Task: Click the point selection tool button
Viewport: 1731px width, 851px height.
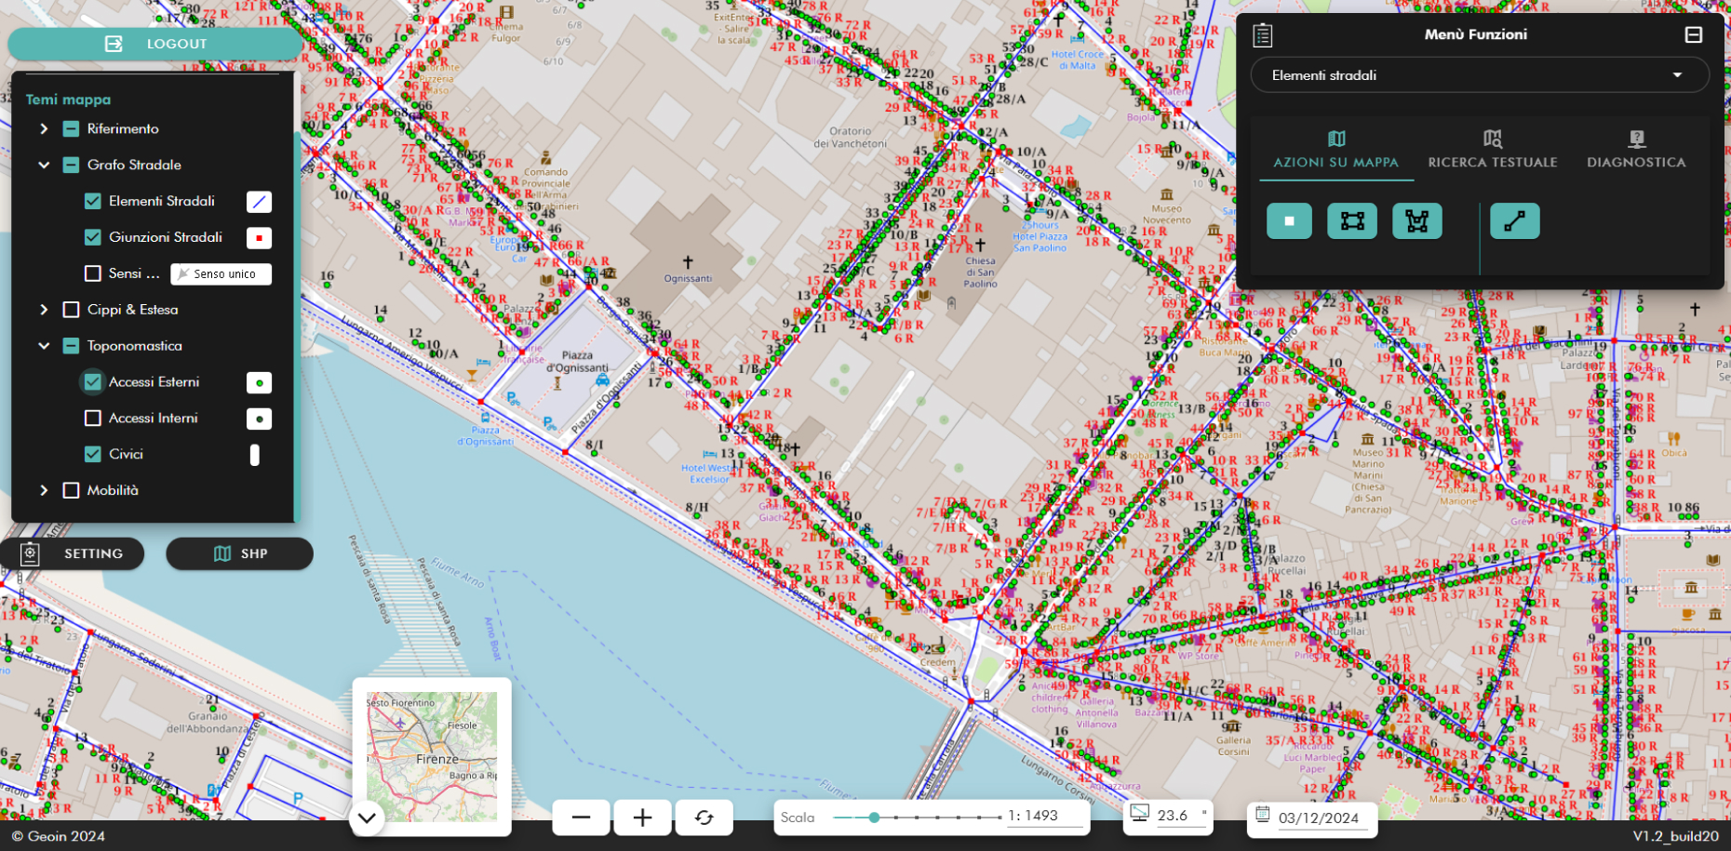Action: click(x=1289, y=221)
